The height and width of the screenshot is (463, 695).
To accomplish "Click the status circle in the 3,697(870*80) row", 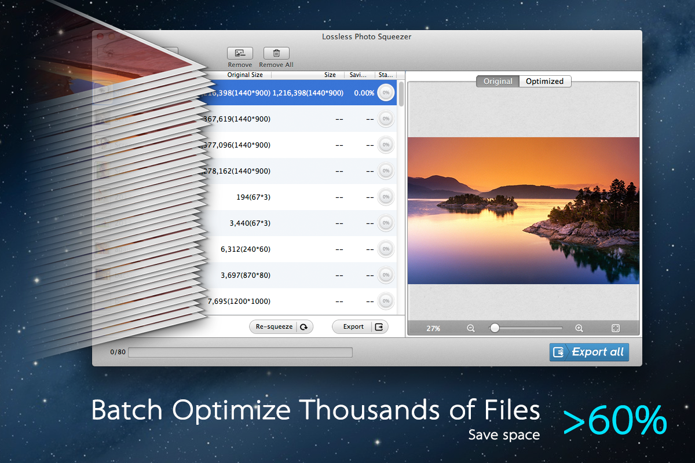I will 386,275.
